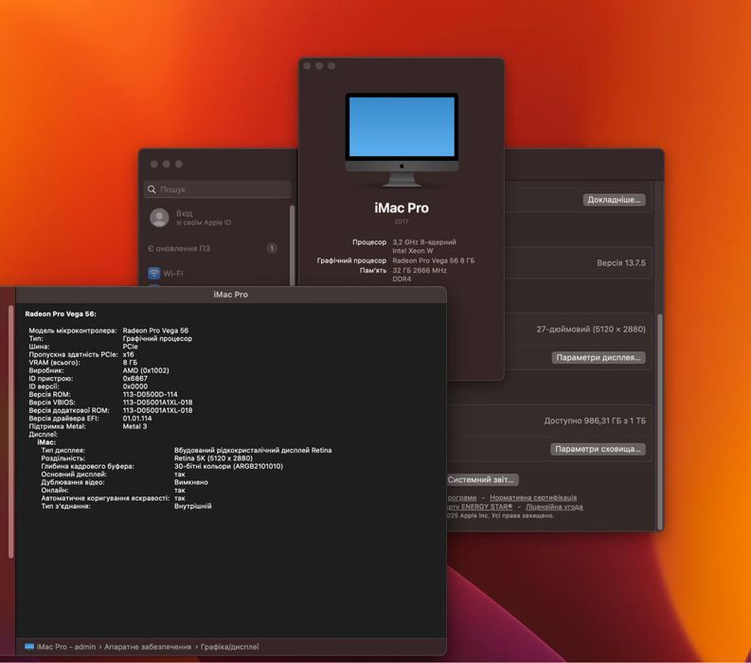This screenshot has width=751, height=663.
Task: Close the About This Mac window
Action: click(x=307, y=66)
